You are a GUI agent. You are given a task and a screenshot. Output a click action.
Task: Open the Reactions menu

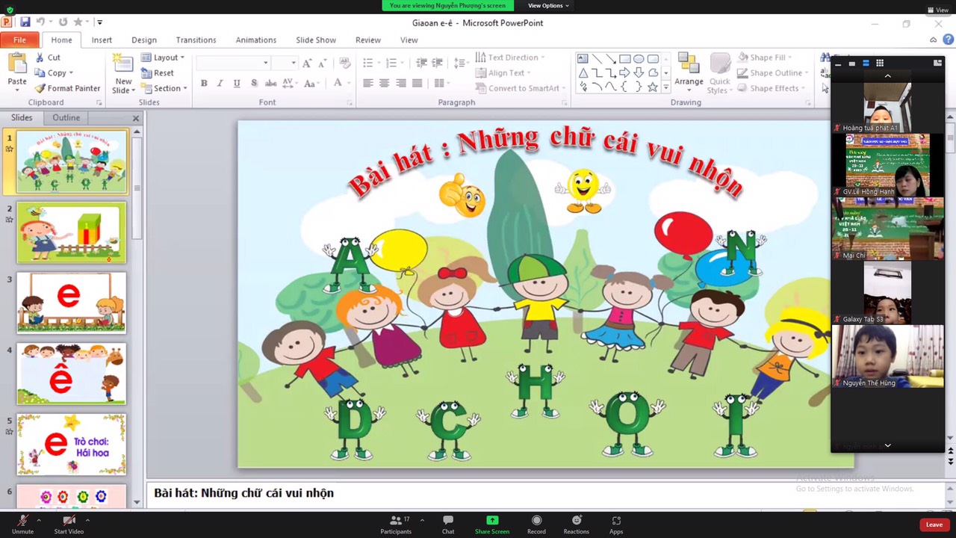point(576,521)
